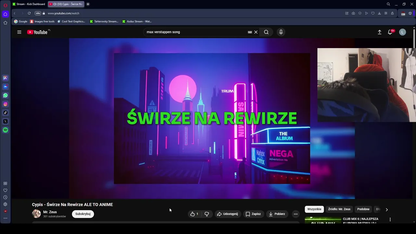Click the Pobierz download button
Screen dimensions: 416x234
pos(277,214)
